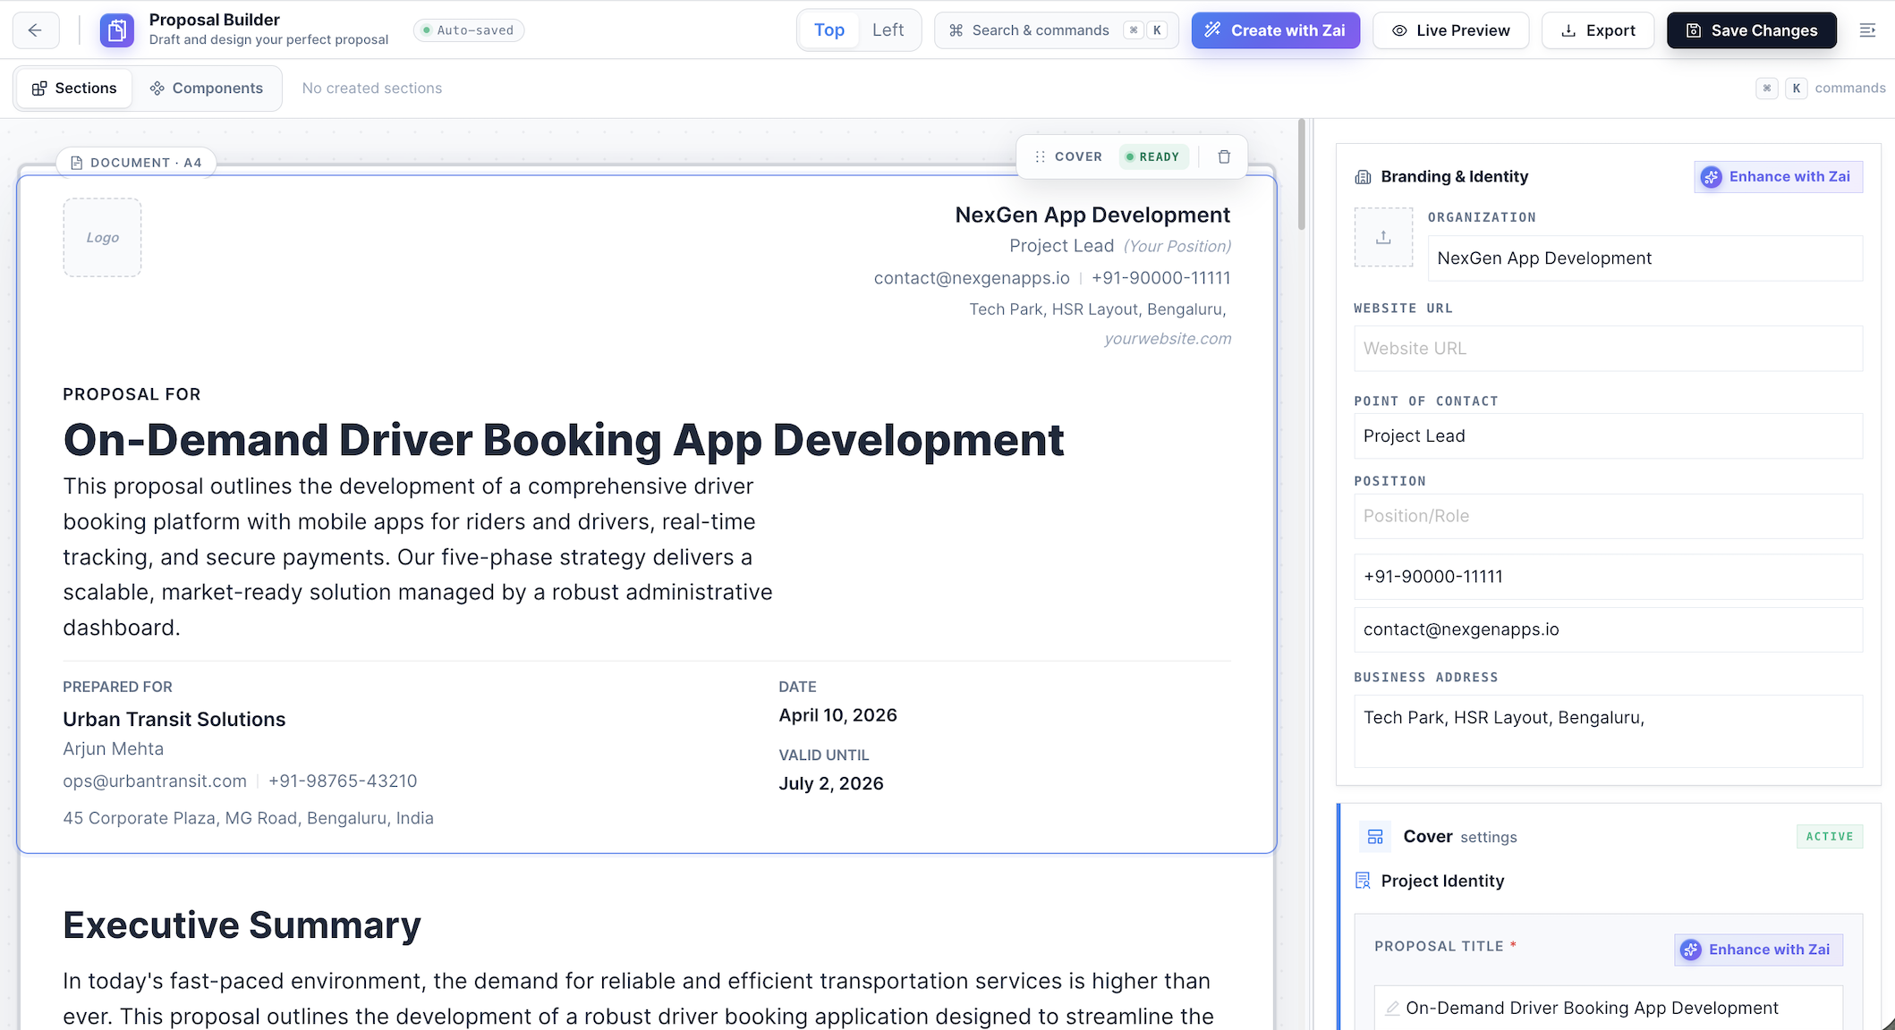Click Enhance with Zai for Proposal Title
Viewport: 1895px width, 1030px height.
click(x=1757, y=950)
